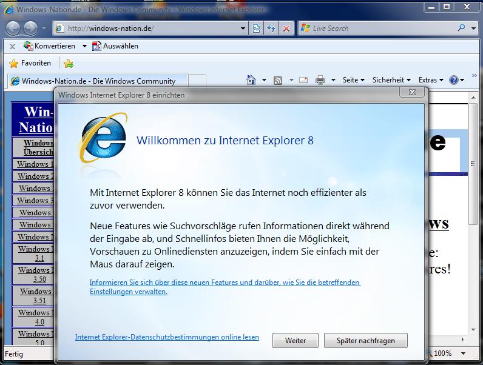The height and width of the screenshot is (365, 483).
Task: Click the Print icon in command bar
Action: (x=320, y=80)
